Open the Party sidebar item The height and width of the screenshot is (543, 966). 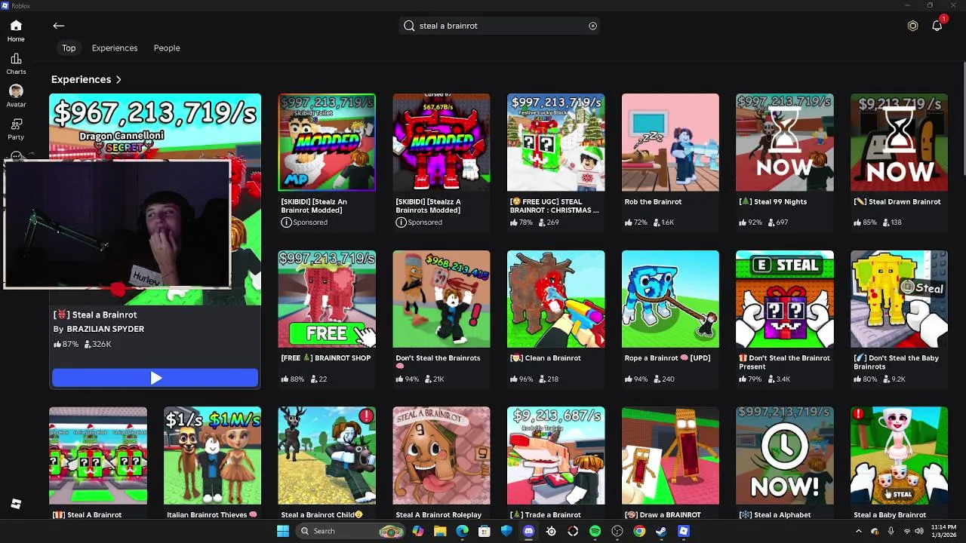point(16,128)
